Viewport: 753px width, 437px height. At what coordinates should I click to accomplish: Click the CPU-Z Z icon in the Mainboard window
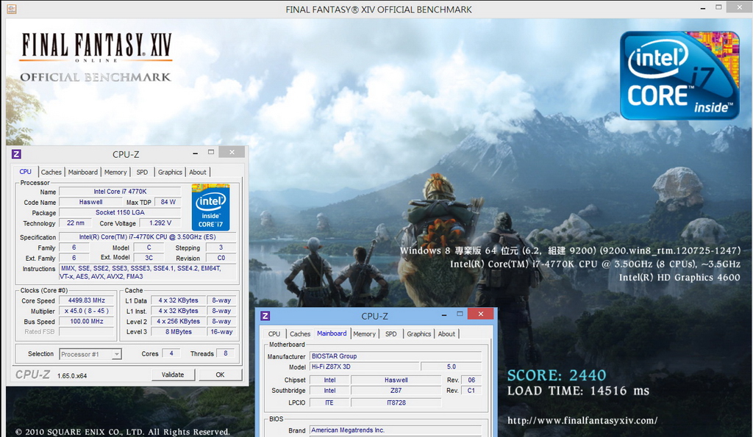(265, 316)
